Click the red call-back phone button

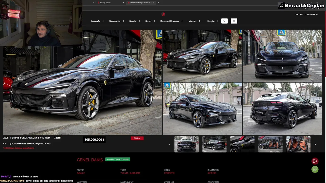pos(315,161)
